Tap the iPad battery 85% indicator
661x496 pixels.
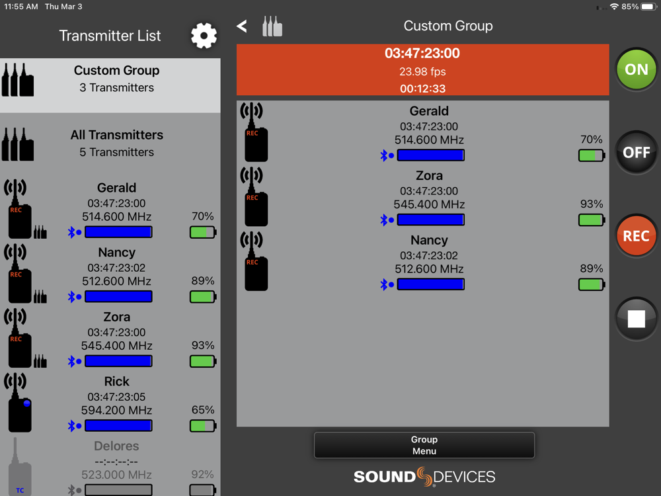point(639,7)
